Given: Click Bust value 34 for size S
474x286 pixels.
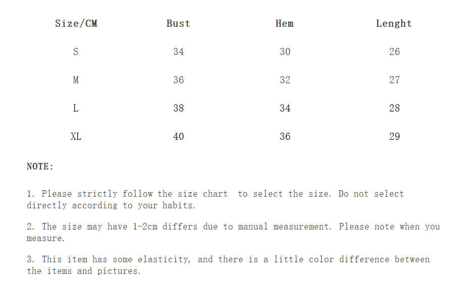Looking at the screenshot, I should [x=179, y=52].
